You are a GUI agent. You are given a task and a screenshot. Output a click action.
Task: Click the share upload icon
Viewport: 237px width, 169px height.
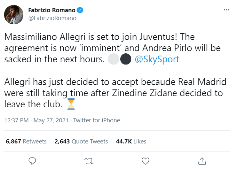(x=202, y=160)
